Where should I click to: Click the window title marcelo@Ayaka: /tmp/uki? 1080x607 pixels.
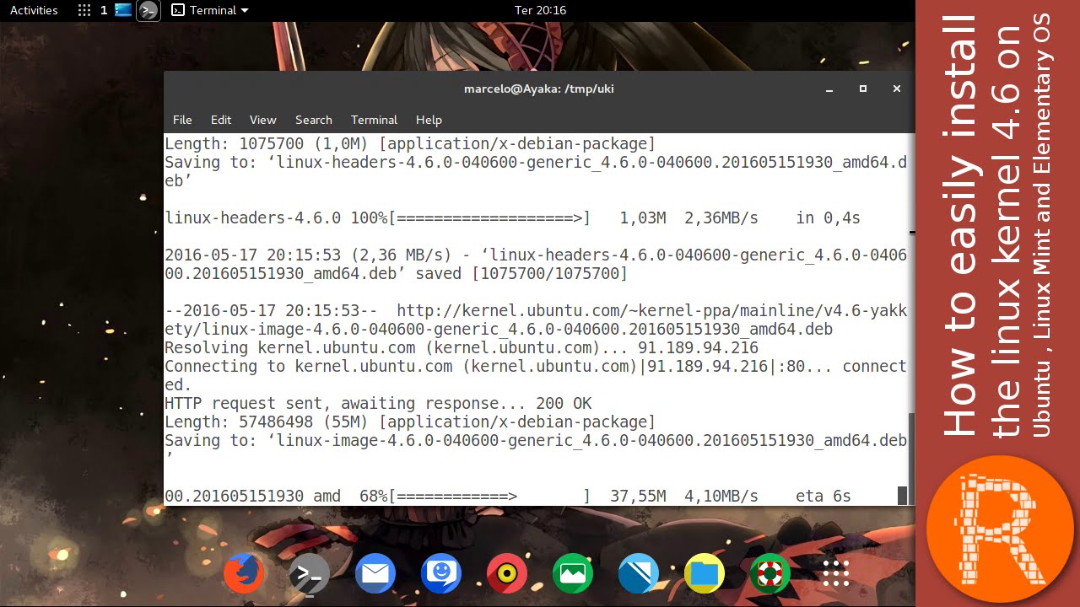tap(539, 89)
